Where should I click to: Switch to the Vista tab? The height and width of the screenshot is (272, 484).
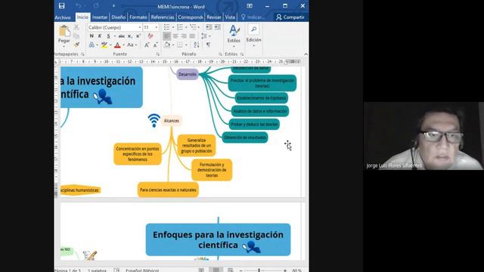pos(230,17)
